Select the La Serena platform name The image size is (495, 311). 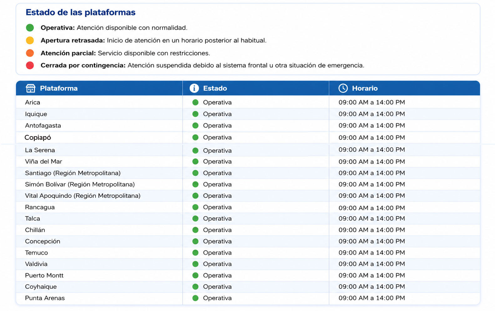[40, 150]
